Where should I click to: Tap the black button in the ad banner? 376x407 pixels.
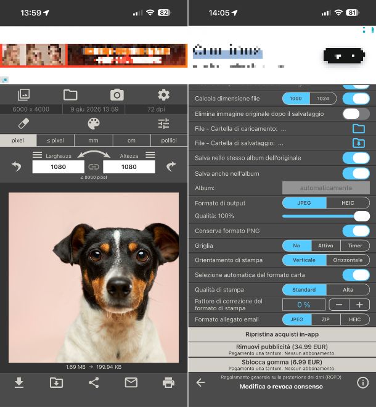[x=344, y=55]
